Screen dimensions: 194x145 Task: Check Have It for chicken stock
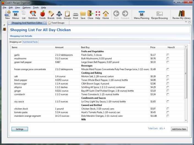[168, 109]
